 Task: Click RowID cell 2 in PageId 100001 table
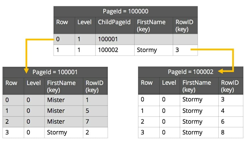point(88,132)
